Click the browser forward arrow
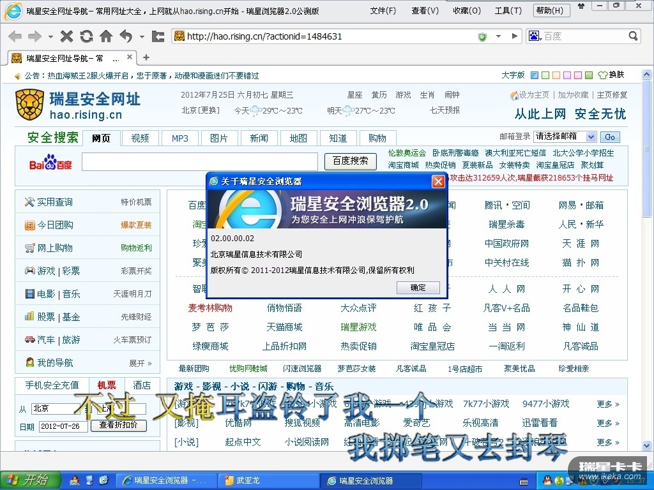Viewport: 654px width, 490px height. pos(34,36)
